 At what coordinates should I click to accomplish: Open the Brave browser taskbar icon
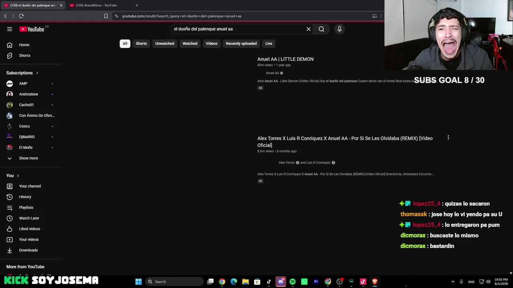375,282
